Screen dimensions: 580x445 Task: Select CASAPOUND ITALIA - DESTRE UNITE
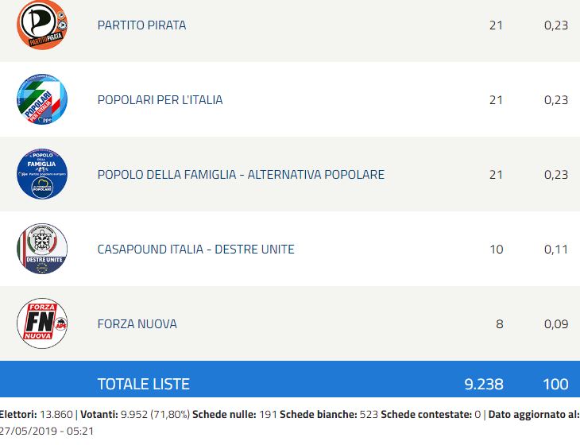196,250
